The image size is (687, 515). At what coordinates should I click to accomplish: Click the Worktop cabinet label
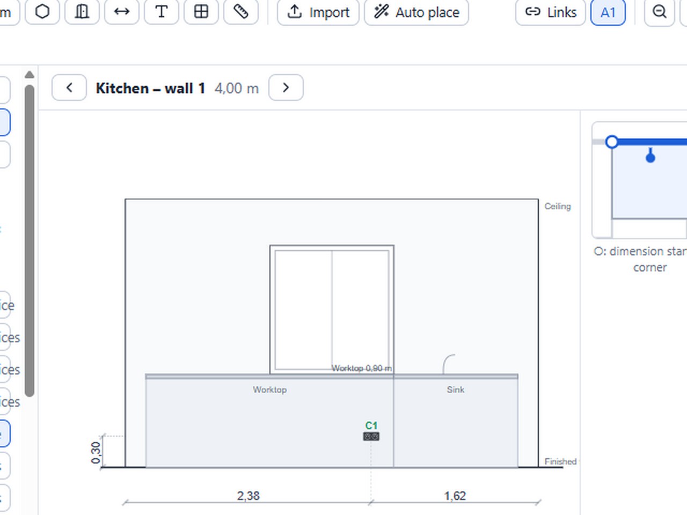[x=270, y=389]
